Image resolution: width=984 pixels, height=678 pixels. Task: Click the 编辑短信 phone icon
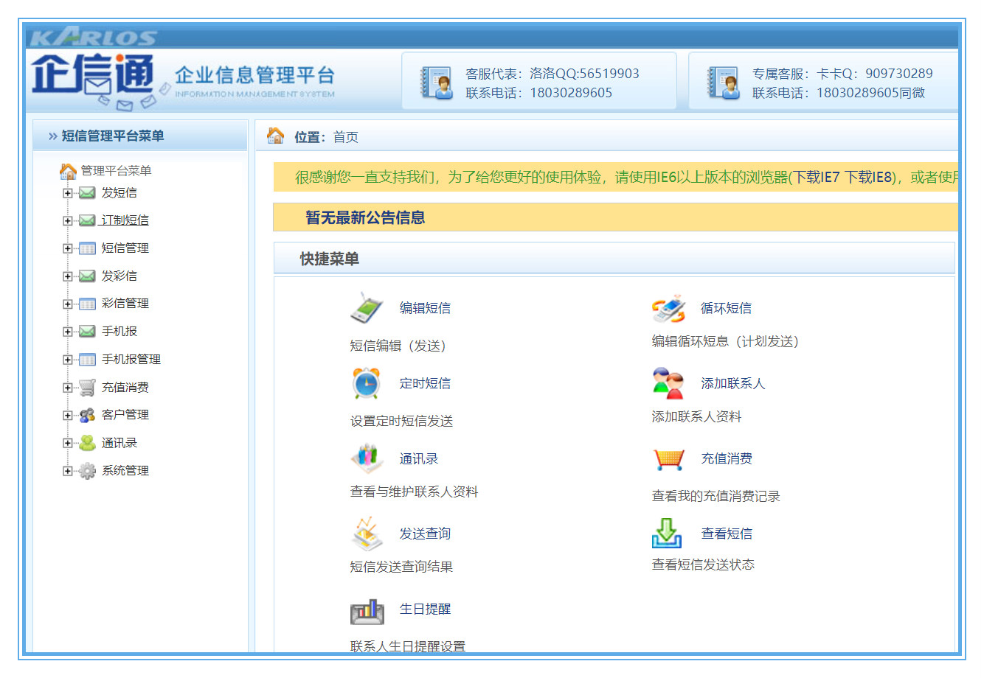click(366, 309)
